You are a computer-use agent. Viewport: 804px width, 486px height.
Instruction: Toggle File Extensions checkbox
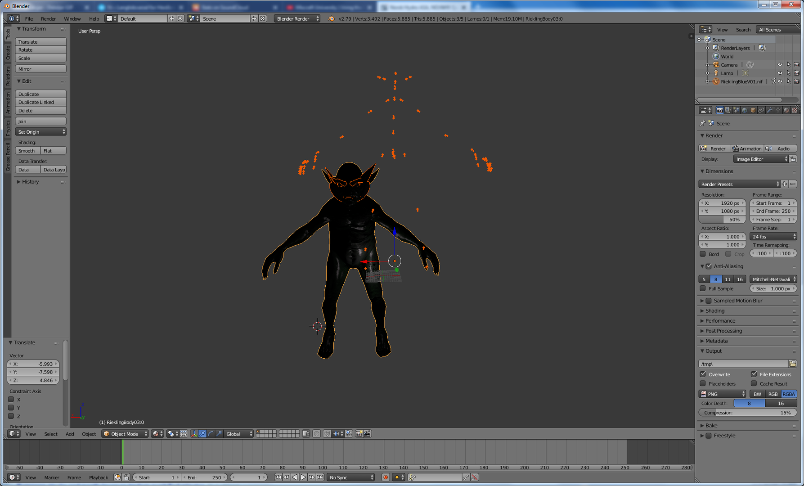coord(754,374)
